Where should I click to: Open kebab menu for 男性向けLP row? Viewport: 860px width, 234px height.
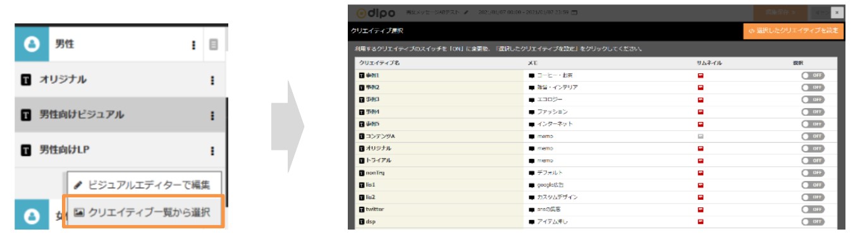(x=212, y=151)
